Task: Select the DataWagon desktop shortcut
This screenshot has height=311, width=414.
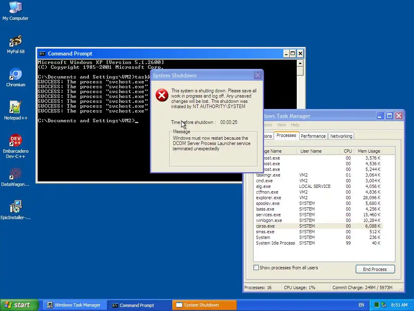Action: coord(15,177)
